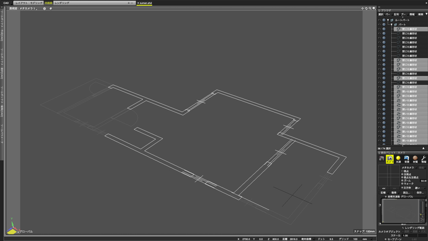Image resolution: width=428 pixels, height=241 pixels.
Task: Select the 視点&注視点 radio button
Action: click(402, 177)
